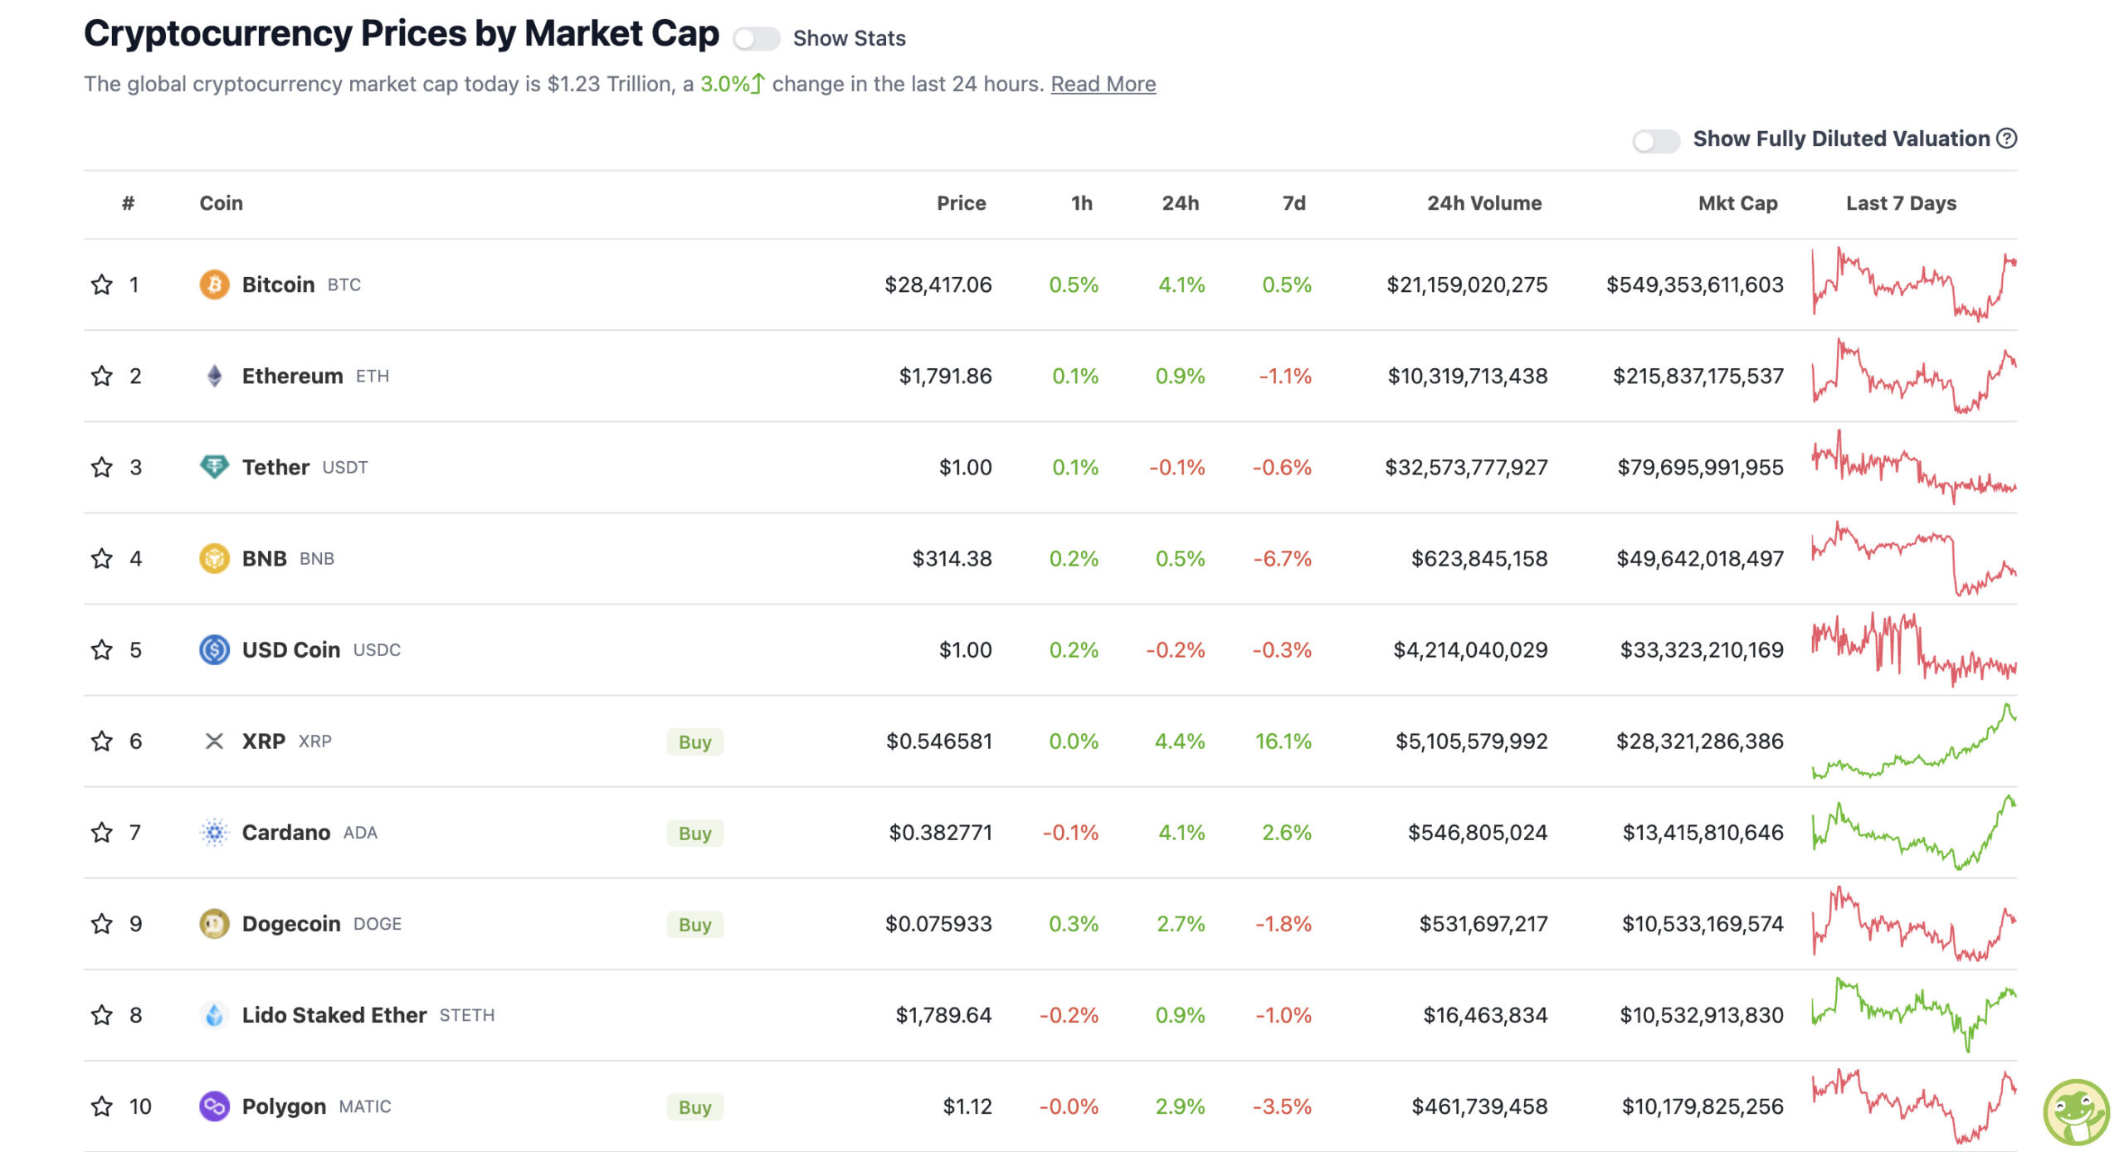Sort by Mkt Cap header
The width and height of the screenshot is (2124, 1152).
tap(1737, 203)
